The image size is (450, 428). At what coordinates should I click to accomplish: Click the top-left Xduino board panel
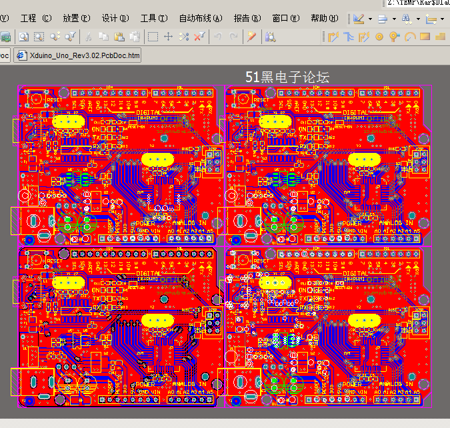(x=121, y=166)
